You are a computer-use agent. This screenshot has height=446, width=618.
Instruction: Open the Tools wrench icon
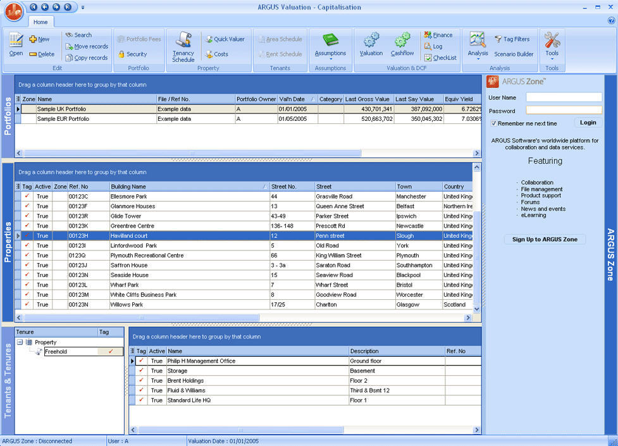pos(552,40)
